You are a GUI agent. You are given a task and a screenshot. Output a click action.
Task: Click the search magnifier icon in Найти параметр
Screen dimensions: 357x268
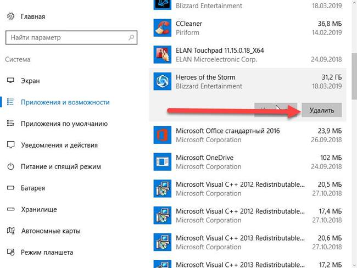point(131,37)
